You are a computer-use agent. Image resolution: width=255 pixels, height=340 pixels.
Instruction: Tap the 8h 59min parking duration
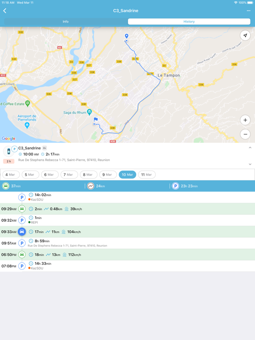pyautogui.click(x=42, y=241)
